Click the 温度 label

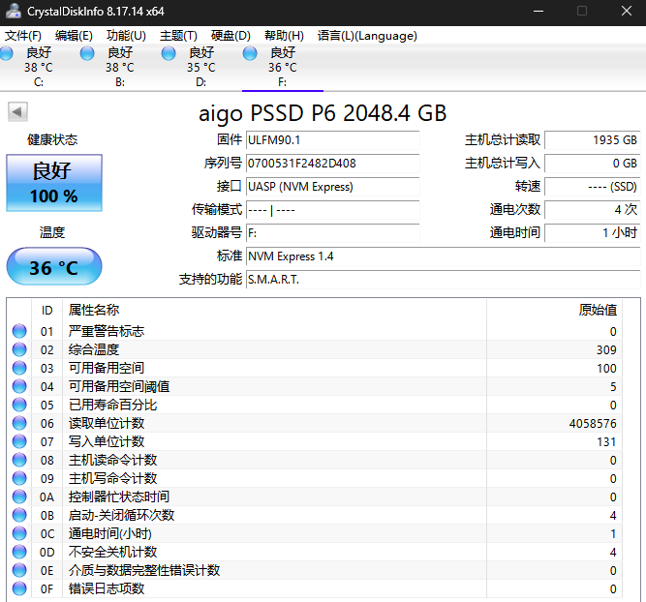[x=52, y=232]
